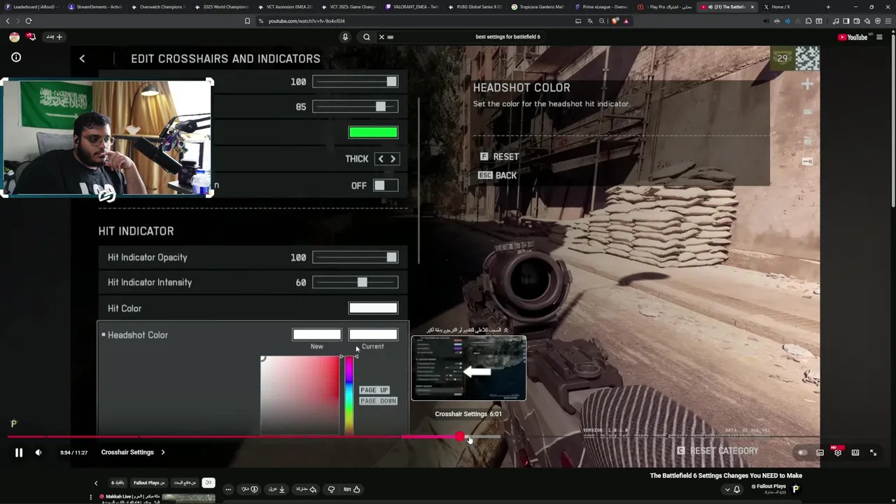Click the rainbow hue strip in picker
This screenshot has height=504, width=896.
pos(349,395)
